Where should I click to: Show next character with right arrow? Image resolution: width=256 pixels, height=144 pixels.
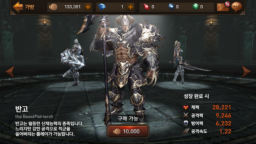pos(246,72)
